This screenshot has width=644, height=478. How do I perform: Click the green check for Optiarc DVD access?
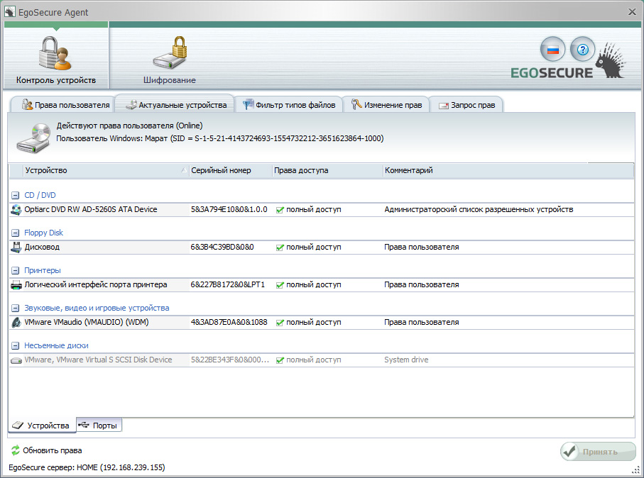[280, 210]
